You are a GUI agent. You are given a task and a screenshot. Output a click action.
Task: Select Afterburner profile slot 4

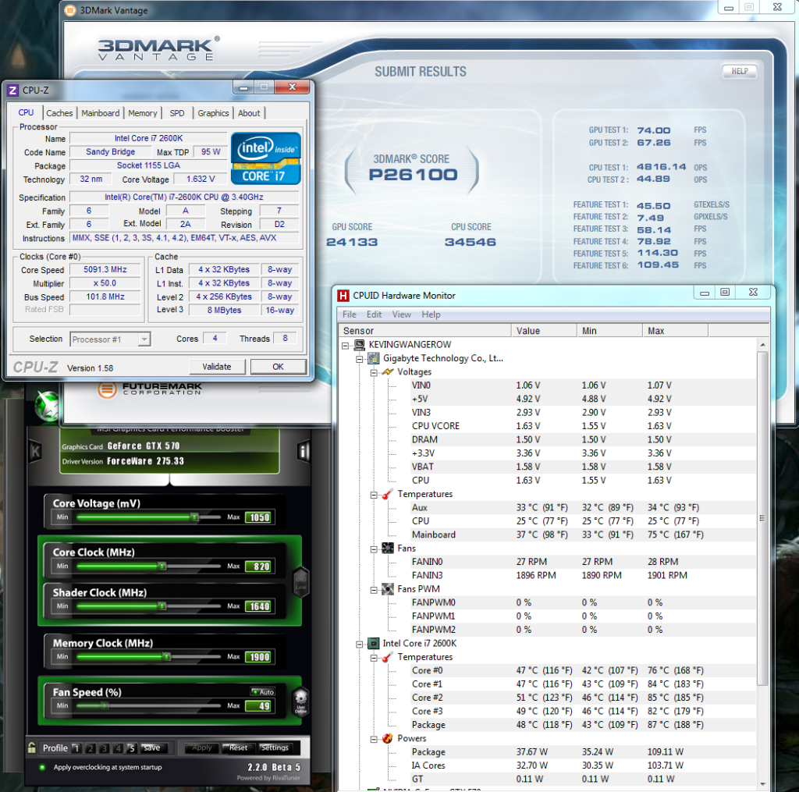click(x=118, y=748)
